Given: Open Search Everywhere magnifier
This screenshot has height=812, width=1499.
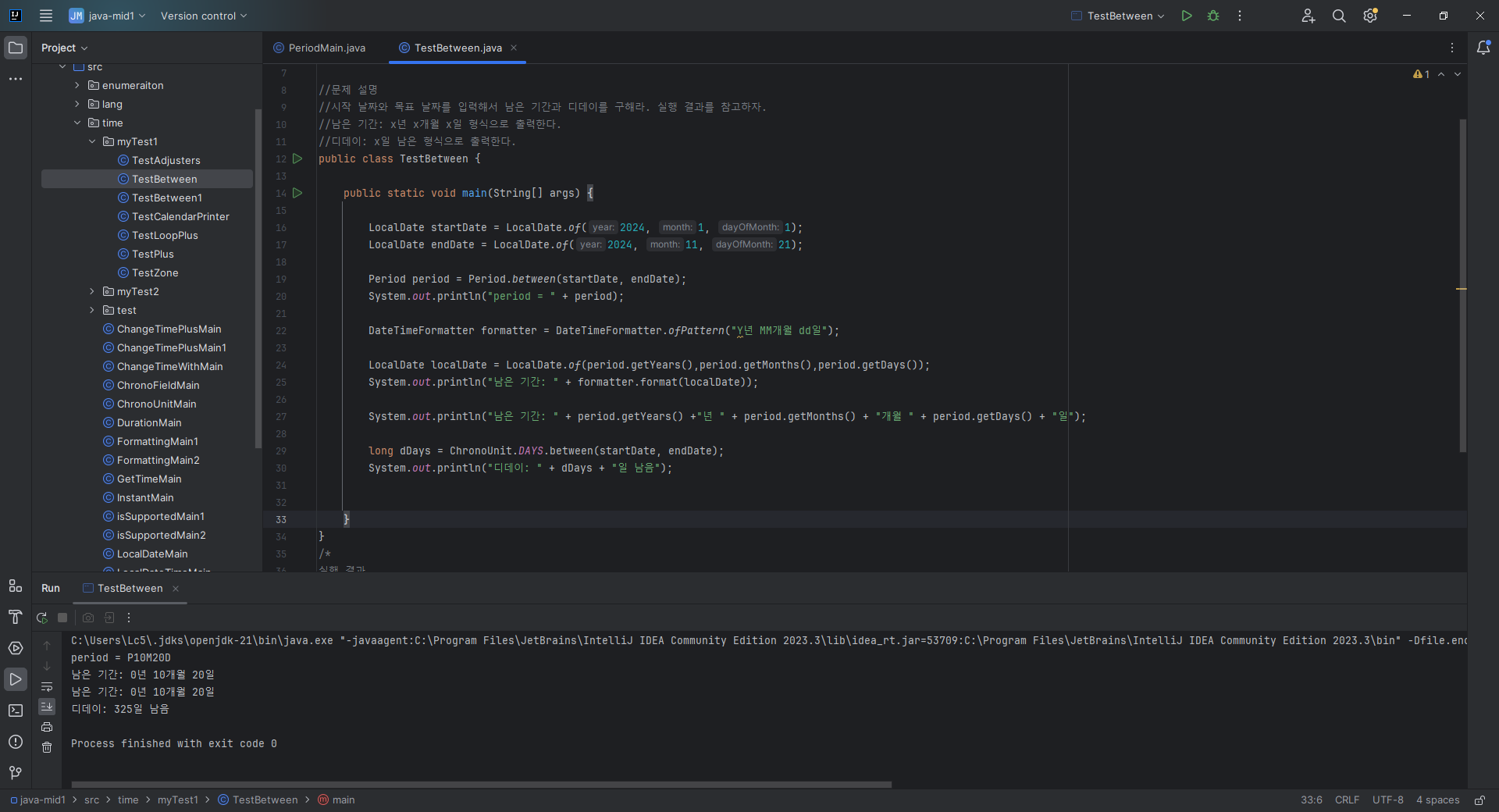Looking at the screenshot, I should pos(1339,16).
